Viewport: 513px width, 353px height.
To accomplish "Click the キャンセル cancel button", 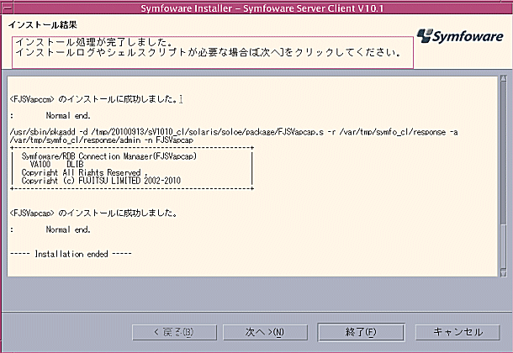I will (457, 332).
